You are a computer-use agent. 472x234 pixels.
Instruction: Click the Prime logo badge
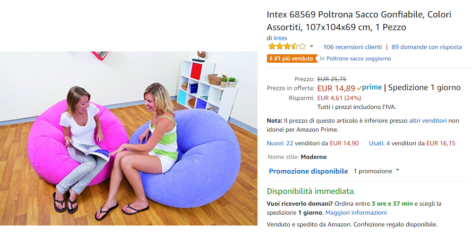369,87
